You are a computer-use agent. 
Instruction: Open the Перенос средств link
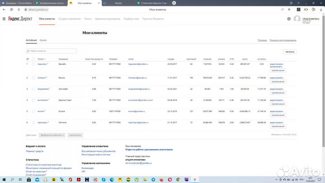34,151
